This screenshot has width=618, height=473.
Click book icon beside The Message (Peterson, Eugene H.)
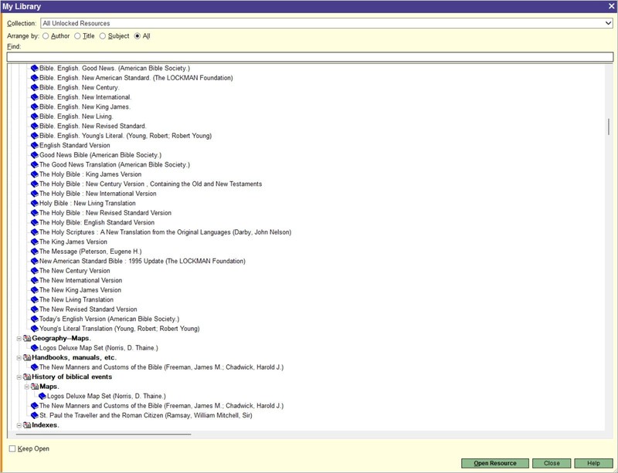pos(35,252)
